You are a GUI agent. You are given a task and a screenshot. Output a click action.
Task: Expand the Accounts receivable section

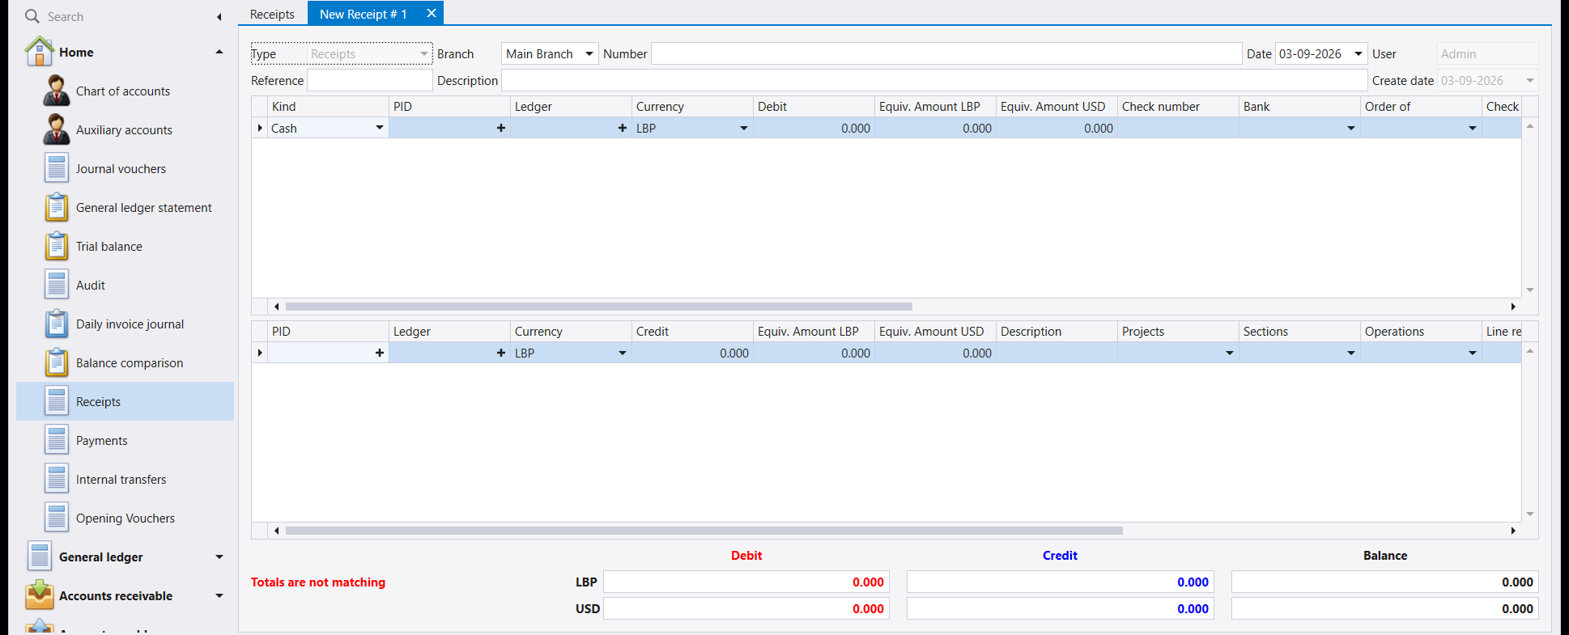point(219,595)
